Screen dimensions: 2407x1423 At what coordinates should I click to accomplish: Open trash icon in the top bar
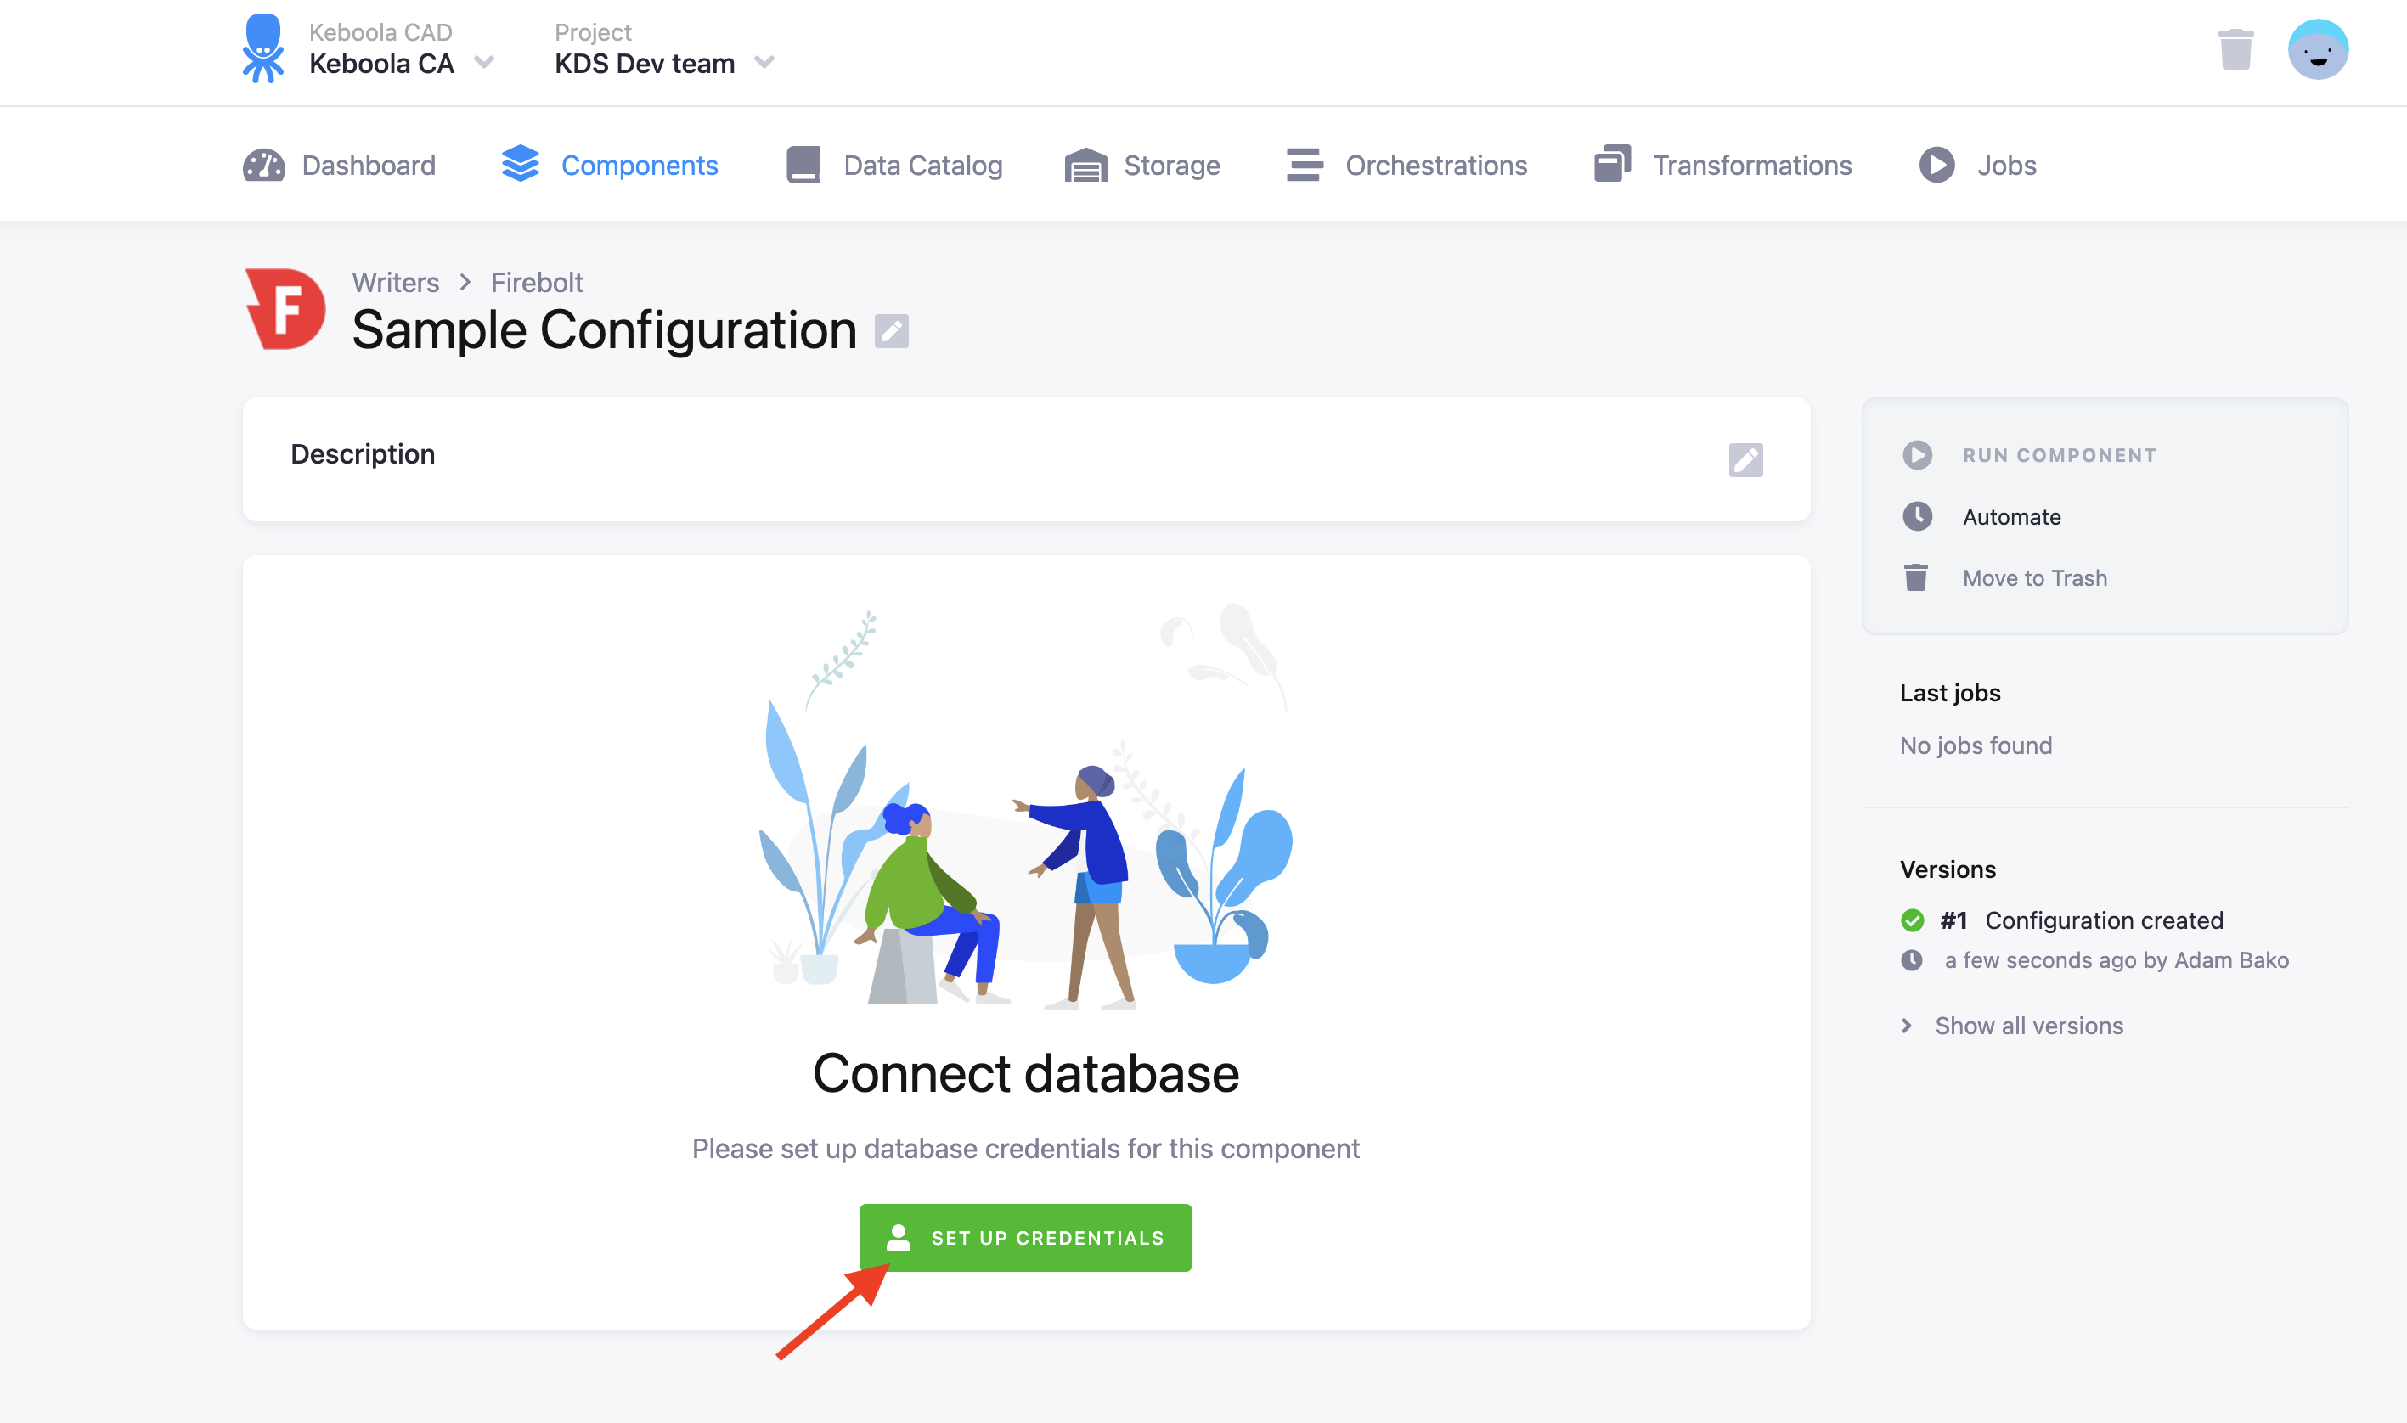click(2235, 49)
